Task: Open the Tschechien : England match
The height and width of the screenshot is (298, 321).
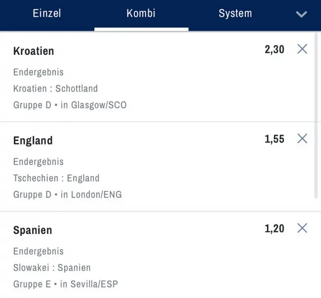Action: [56, 178]
